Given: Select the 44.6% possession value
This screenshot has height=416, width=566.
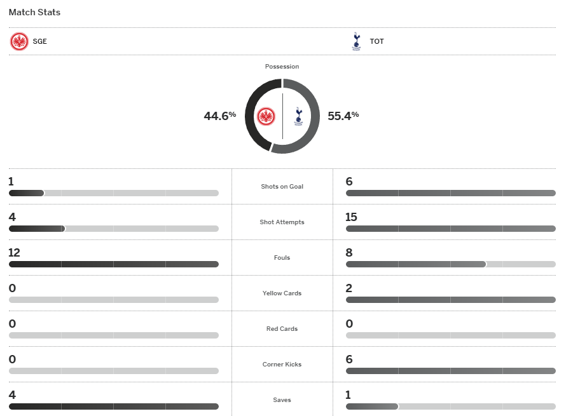Looking at the screenshot, I should (x=219, y=116).
